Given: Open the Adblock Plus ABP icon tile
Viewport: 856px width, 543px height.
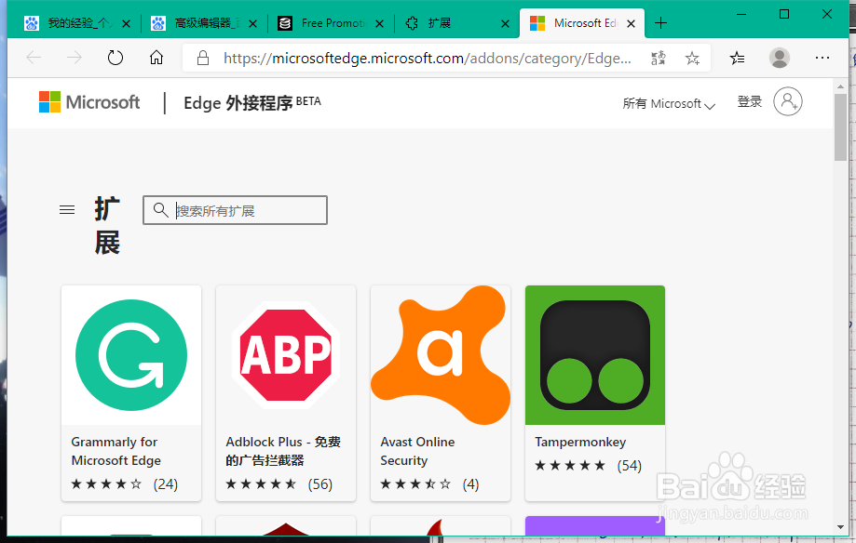Looking at the screenshot, I should click(286, 355).
